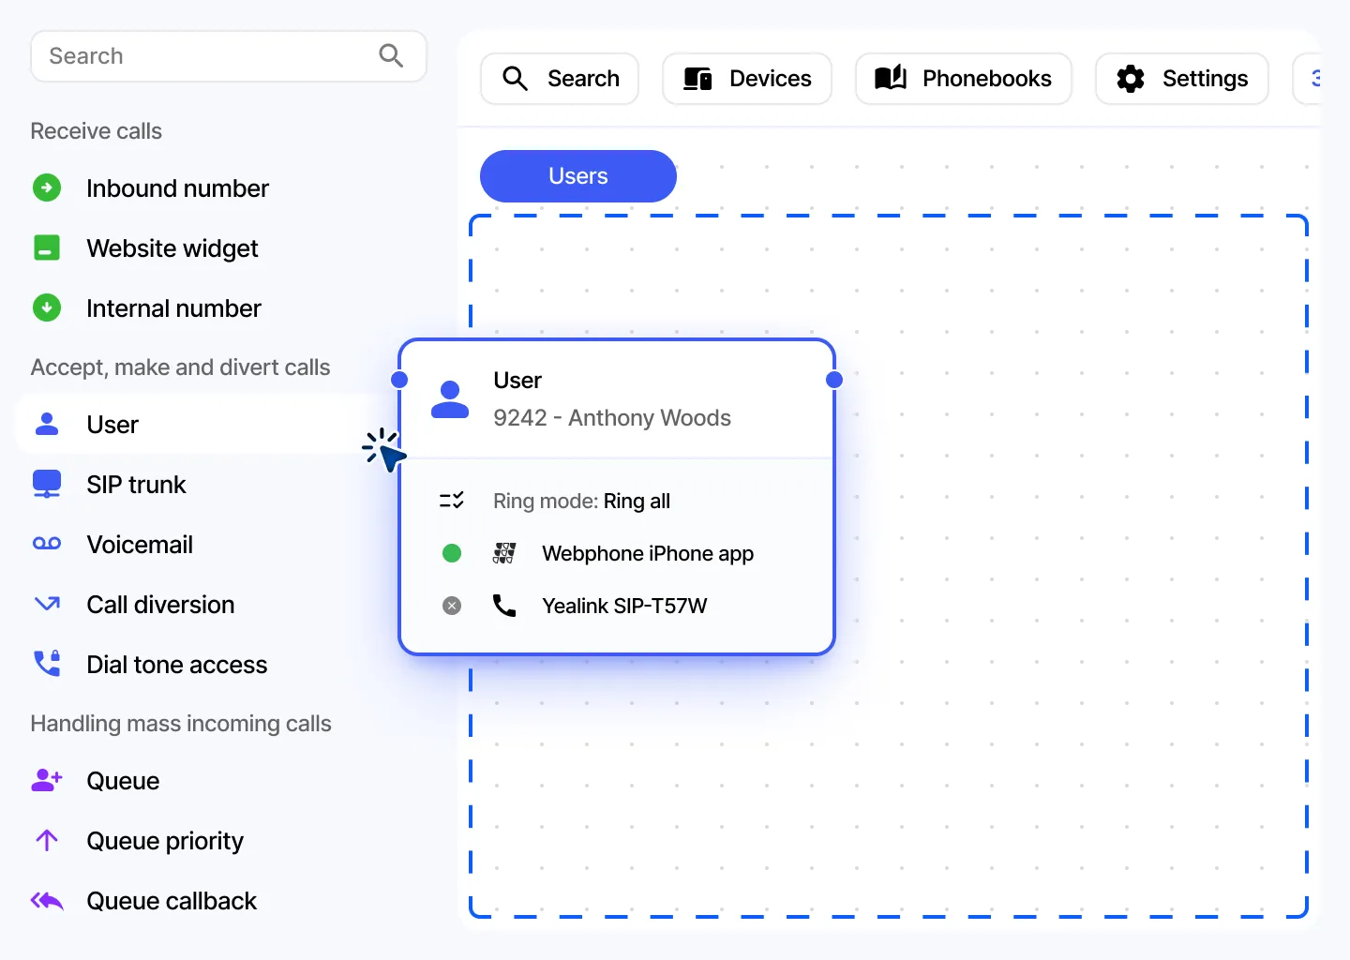
Task: Click the Voicemail tape icon
Action: pyautogui.click(x=47, y=544)
